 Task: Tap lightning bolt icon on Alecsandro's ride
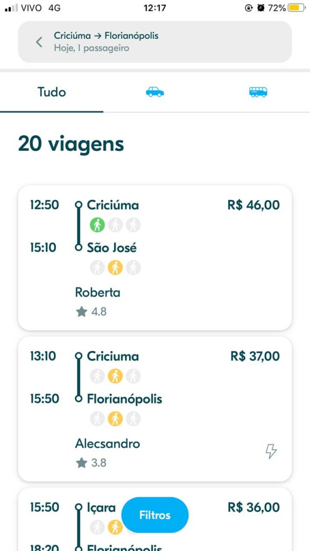[x=271, y=451]
